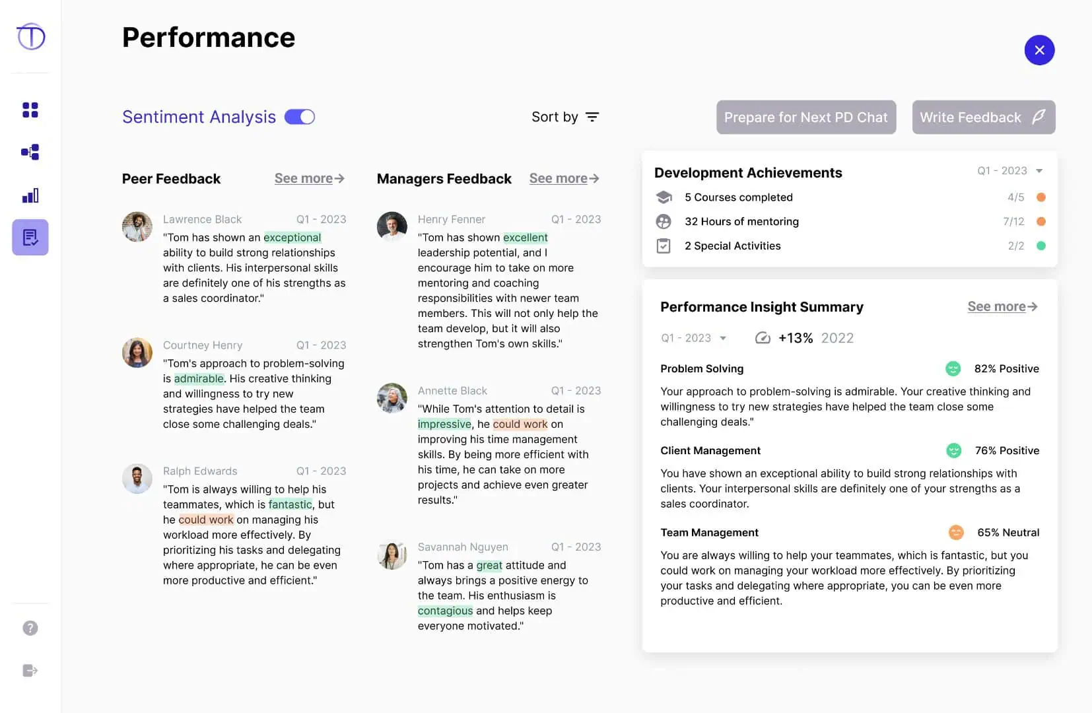Open See more in Performance Insight Summary
Image resolution: width=1092 pixels, height=713 pixels.
pyautogui.click(x=1003, y=306)
